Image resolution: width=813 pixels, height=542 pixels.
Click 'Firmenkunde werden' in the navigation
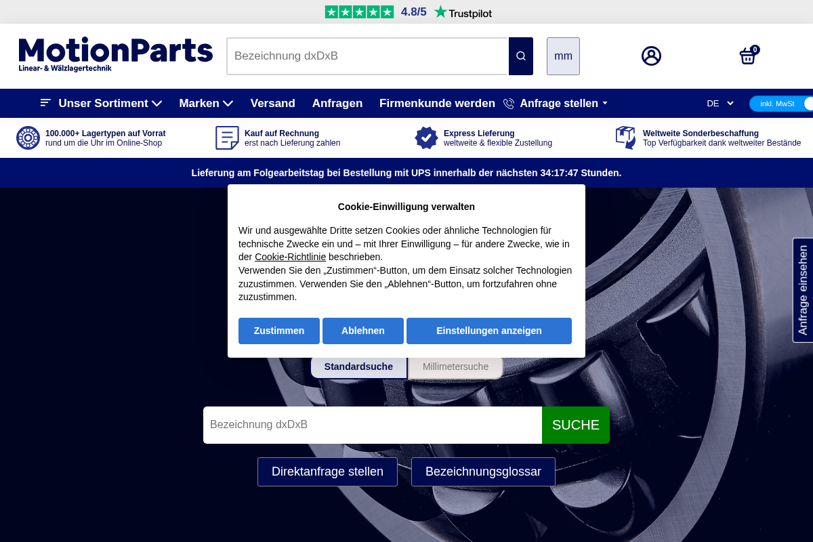click(x=437, y=103)
